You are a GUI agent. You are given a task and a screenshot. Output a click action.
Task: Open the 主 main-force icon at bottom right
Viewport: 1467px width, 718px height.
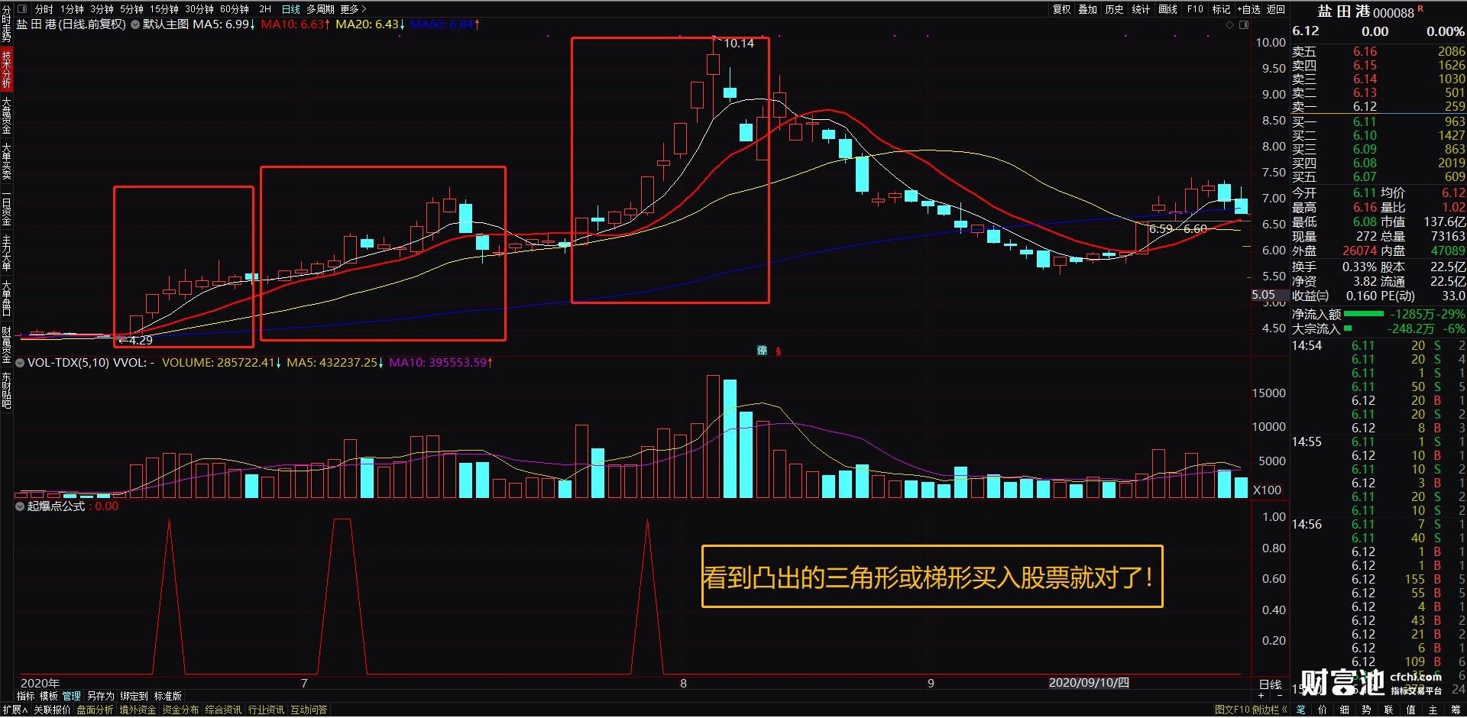(x=1433, y=710)
